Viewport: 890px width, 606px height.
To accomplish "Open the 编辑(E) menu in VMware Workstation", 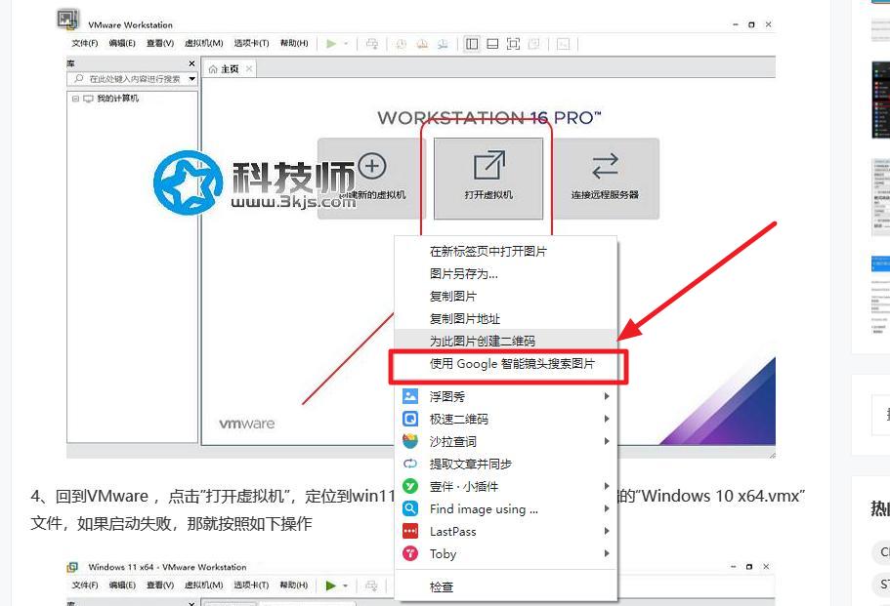I will [x=122, y=43].
